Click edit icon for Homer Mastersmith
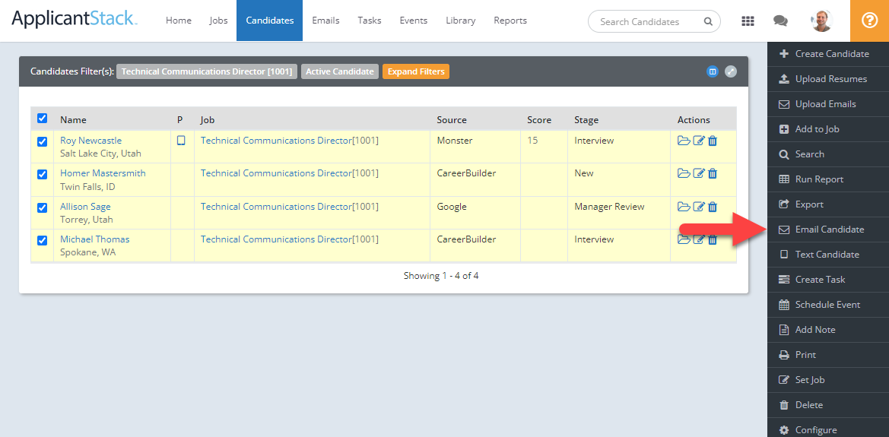889x437 pixels. 699,173
